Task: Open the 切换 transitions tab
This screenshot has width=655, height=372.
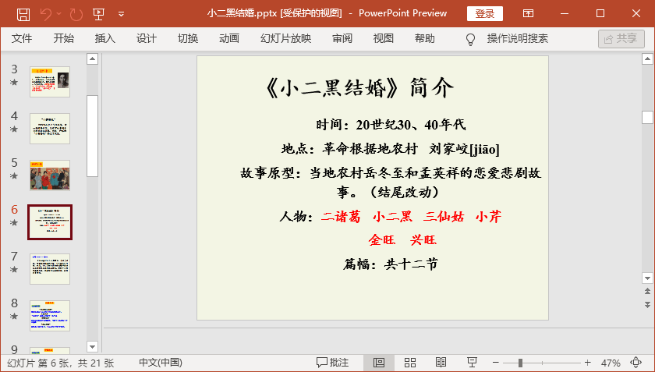Action: [x=188, y=38]
